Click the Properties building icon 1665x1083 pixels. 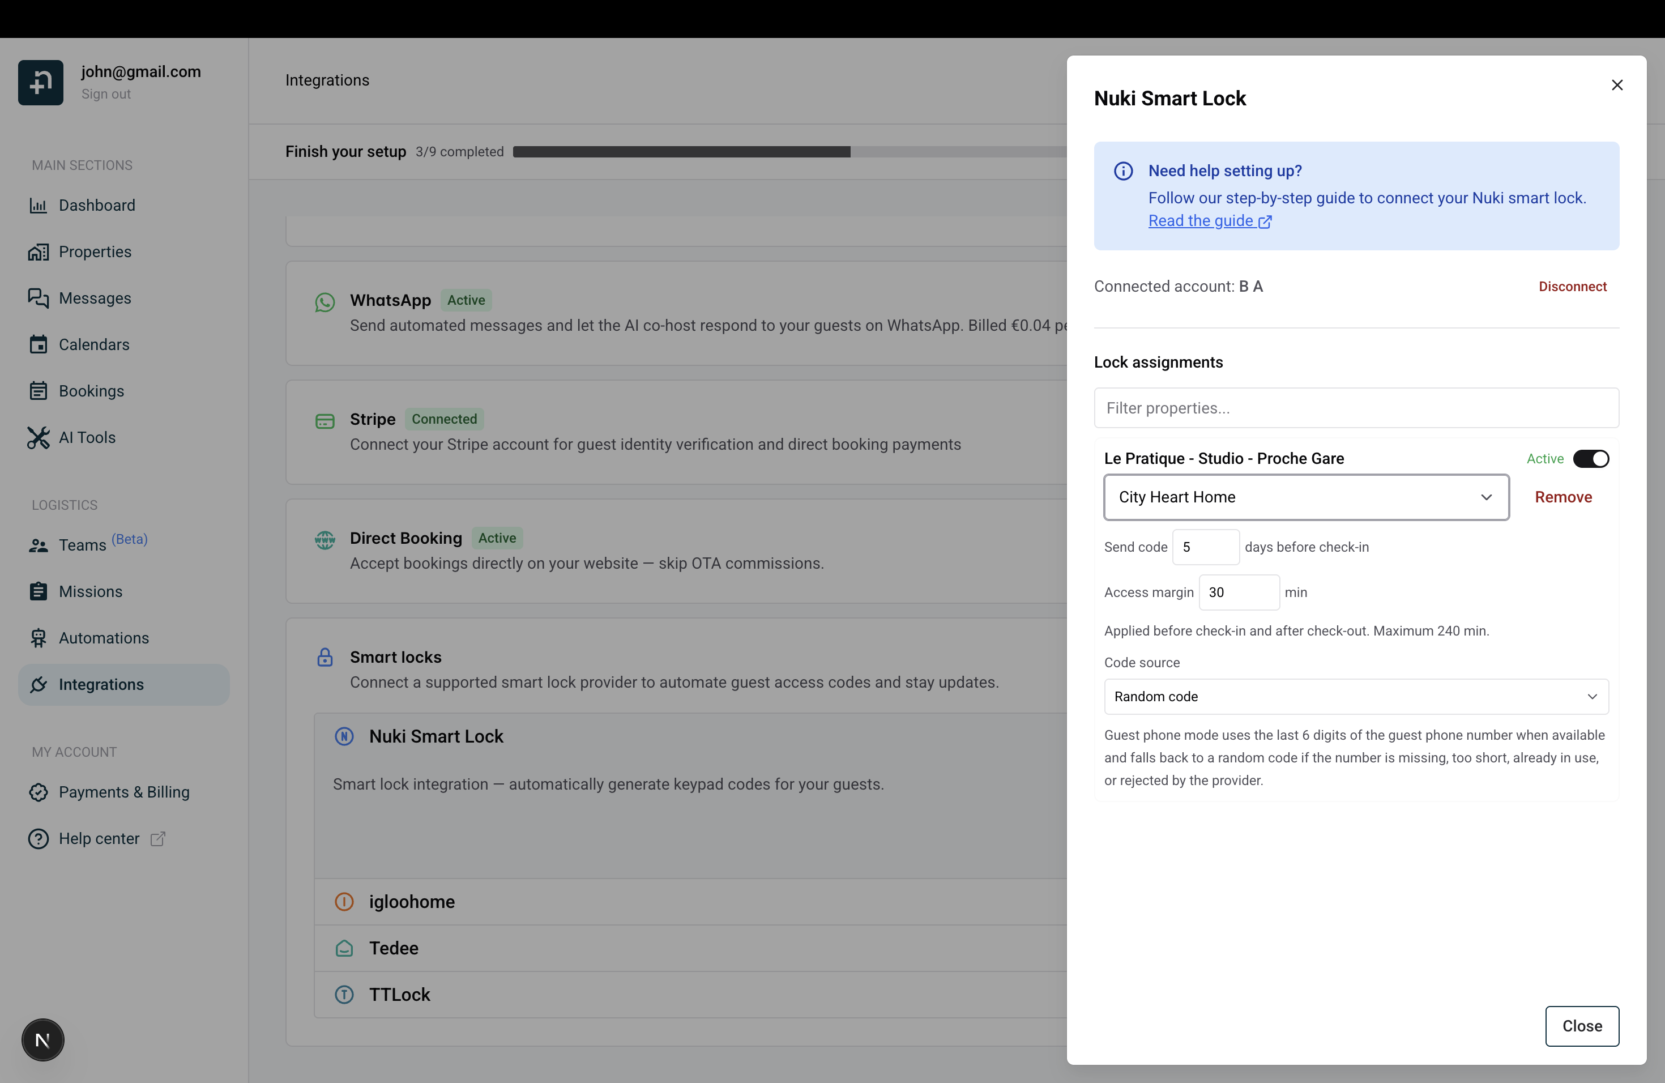(x=39, y=252)
